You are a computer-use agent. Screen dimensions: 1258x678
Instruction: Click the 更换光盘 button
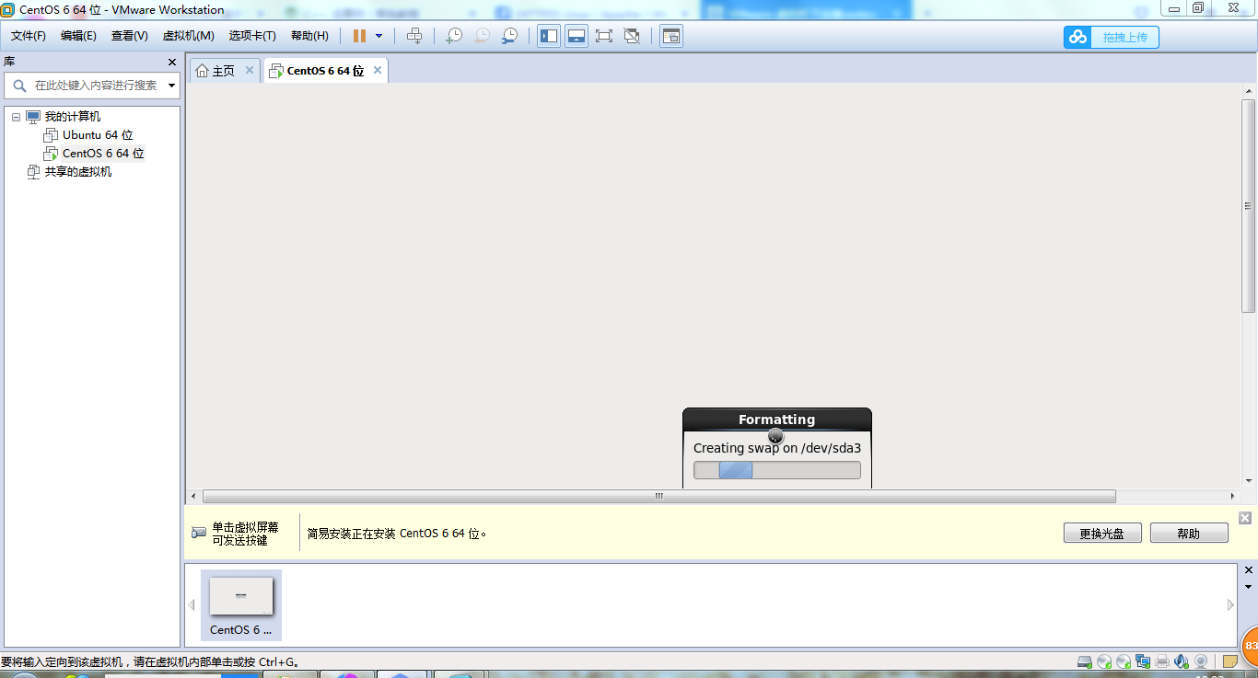[1102, 534]
